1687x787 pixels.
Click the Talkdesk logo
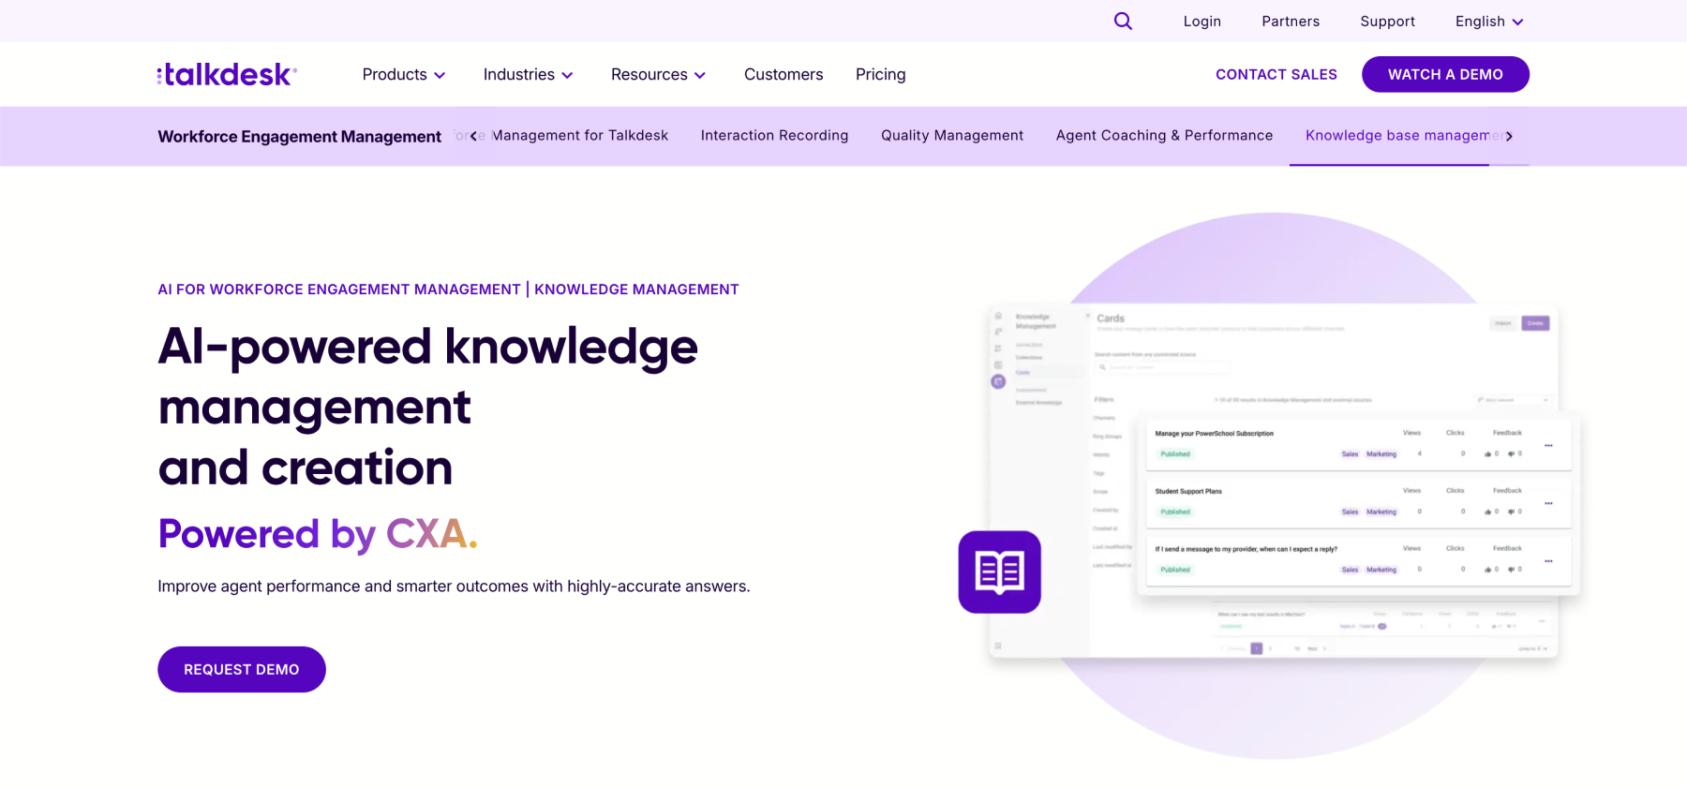click(x=227, y=74)
